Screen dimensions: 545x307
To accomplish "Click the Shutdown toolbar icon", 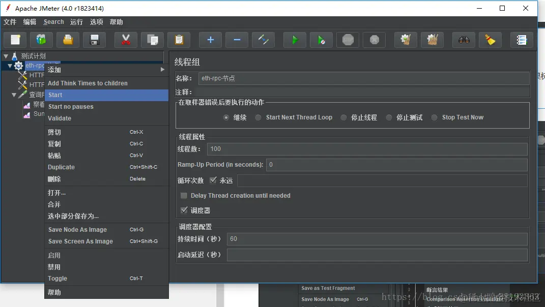I will pyautogui.click(x=375, y=40).
